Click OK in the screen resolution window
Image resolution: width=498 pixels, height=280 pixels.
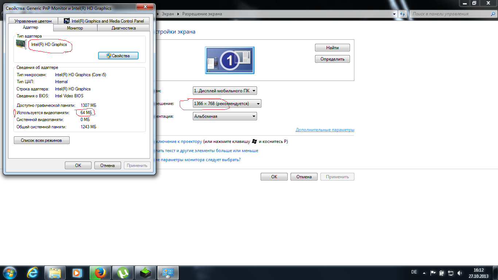tap(274, 177)
